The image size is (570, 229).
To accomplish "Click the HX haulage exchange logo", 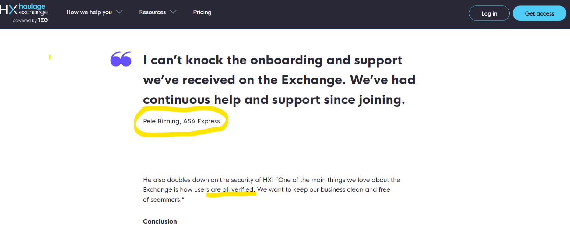I will [x=24, y=9].
